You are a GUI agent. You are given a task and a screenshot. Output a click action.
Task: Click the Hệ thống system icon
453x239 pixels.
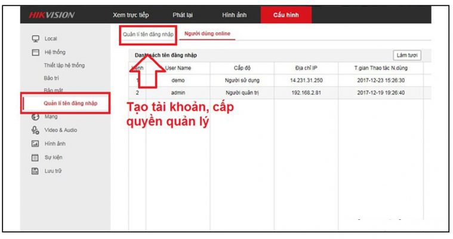(x=35, y=53)
